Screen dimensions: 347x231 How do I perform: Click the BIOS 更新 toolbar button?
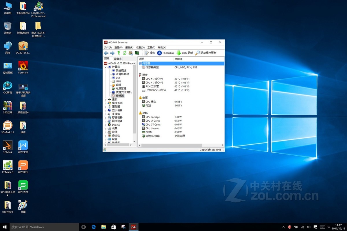coord(184,53)
